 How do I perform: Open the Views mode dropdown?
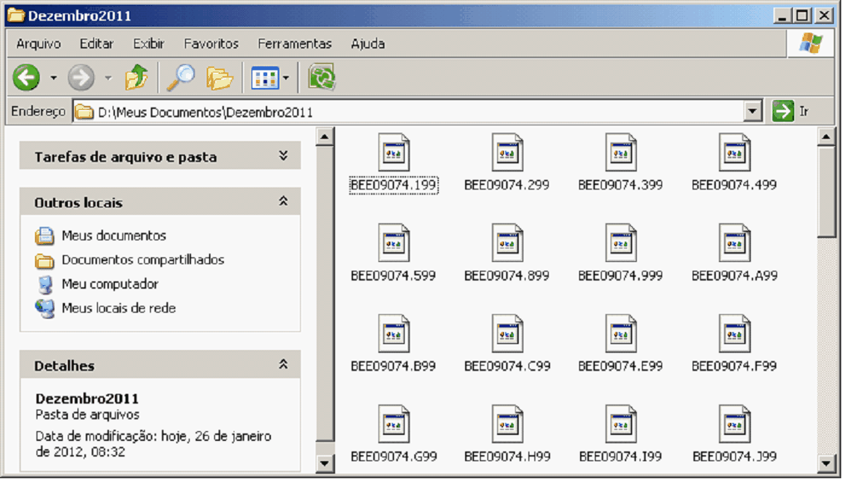pyautogui.click(x=270, y=77)
